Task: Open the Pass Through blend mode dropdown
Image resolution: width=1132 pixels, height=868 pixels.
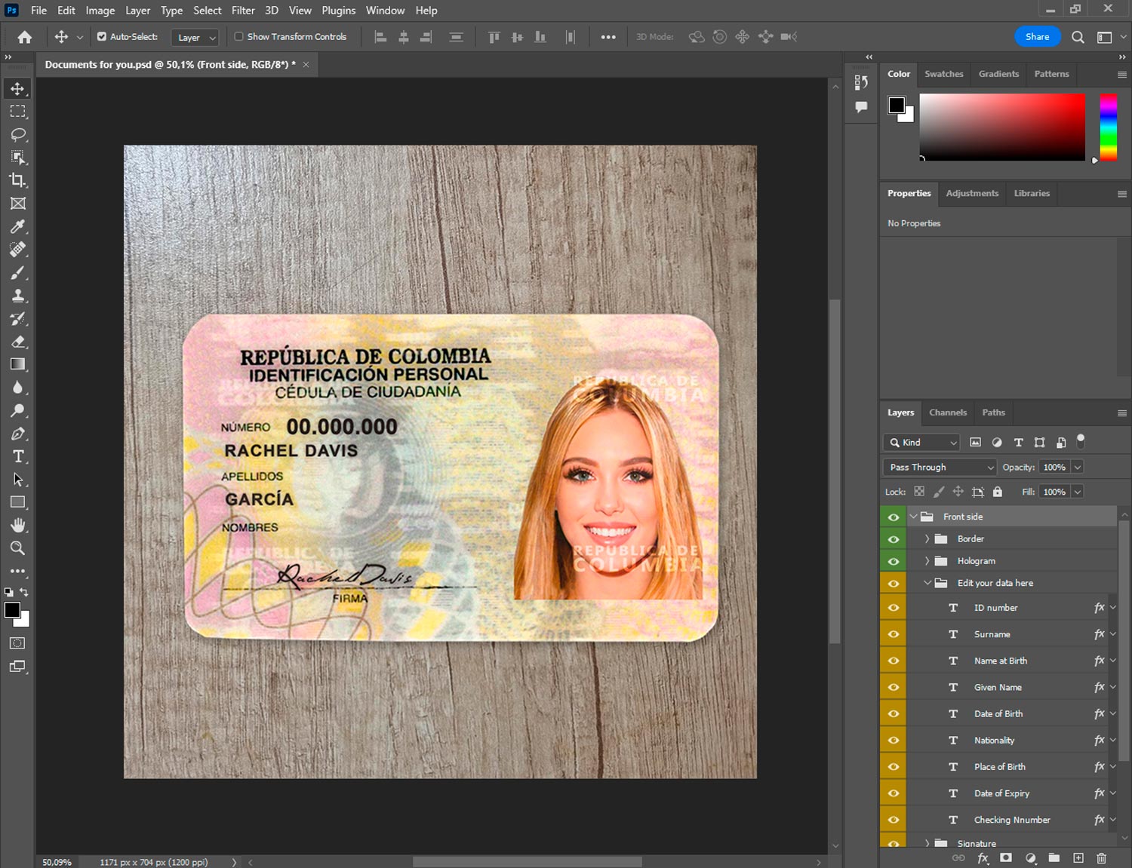Action: pos(940,468)
